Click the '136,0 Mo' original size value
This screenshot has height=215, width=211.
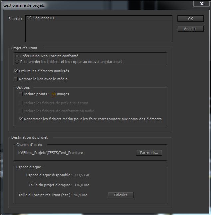[82, 185]
